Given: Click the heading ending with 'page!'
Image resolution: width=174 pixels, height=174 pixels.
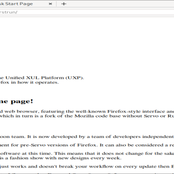Looking at the screenshot, I should 17,101.
